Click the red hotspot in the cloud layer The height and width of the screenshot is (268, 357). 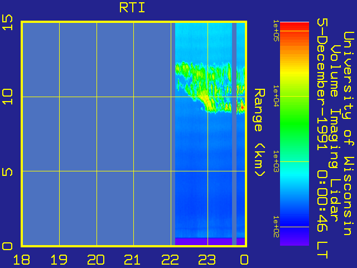[x=243, y=107]
